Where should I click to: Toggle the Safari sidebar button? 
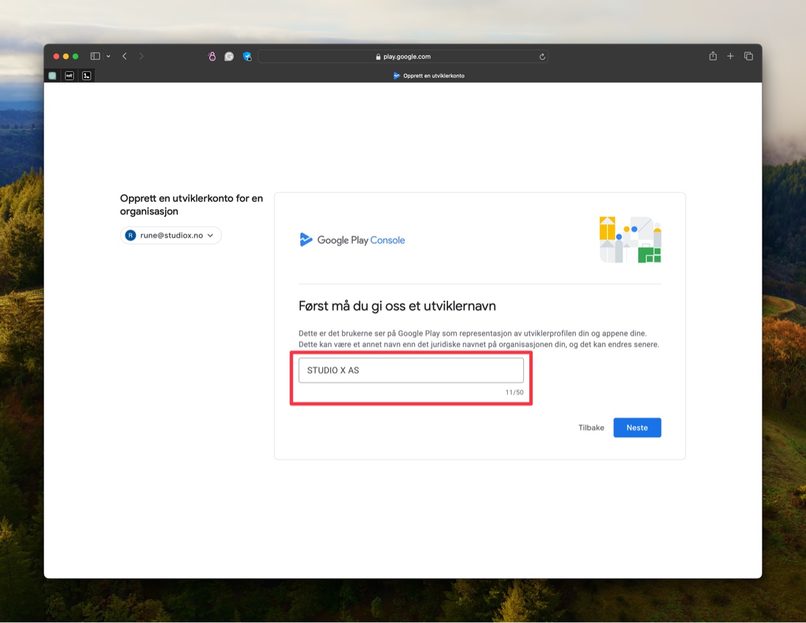(x=95, y=56)
